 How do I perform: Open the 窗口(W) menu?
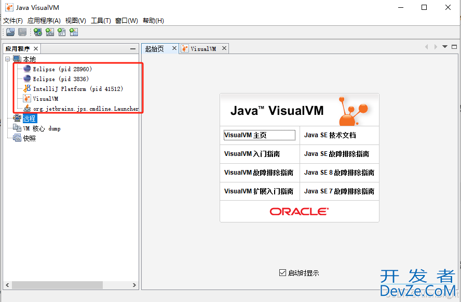click(x=127, y=21)
